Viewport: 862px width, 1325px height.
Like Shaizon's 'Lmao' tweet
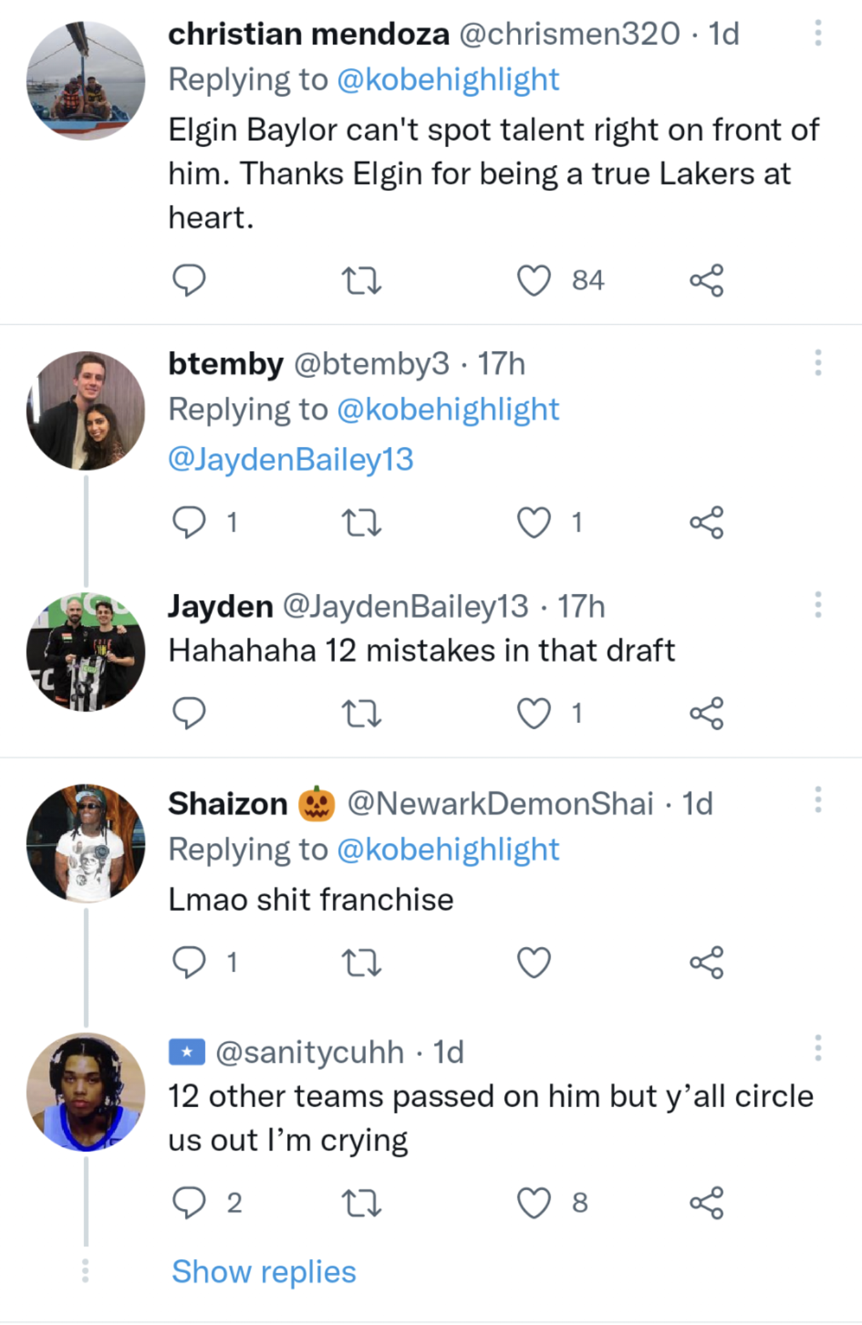pos(534,963)
